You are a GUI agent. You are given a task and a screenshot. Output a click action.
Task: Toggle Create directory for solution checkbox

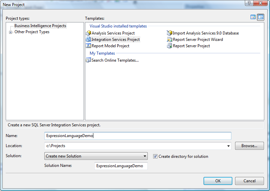click(x=155, y=156)
